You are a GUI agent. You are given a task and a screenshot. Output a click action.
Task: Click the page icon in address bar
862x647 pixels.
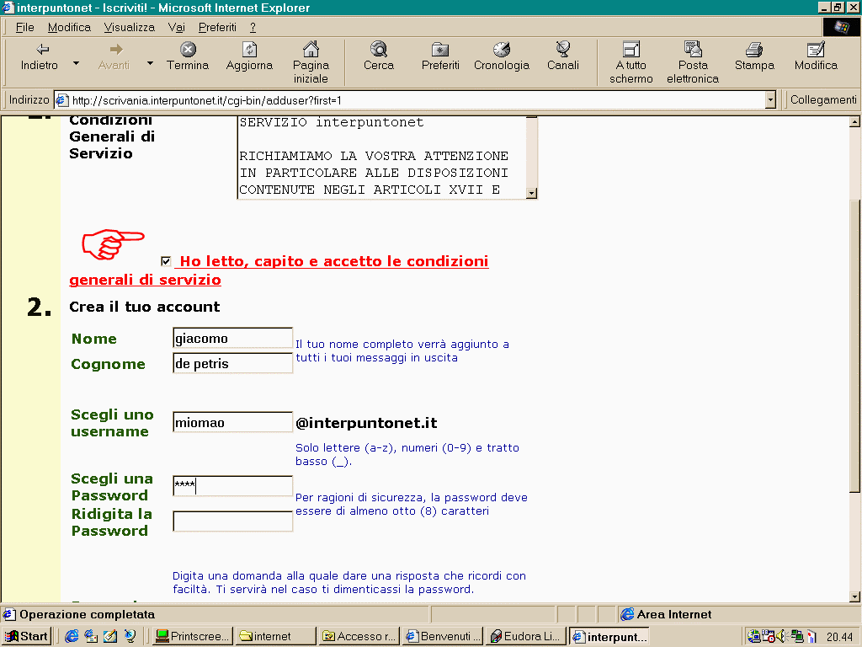pyautogui.click(x=62, y=100)
